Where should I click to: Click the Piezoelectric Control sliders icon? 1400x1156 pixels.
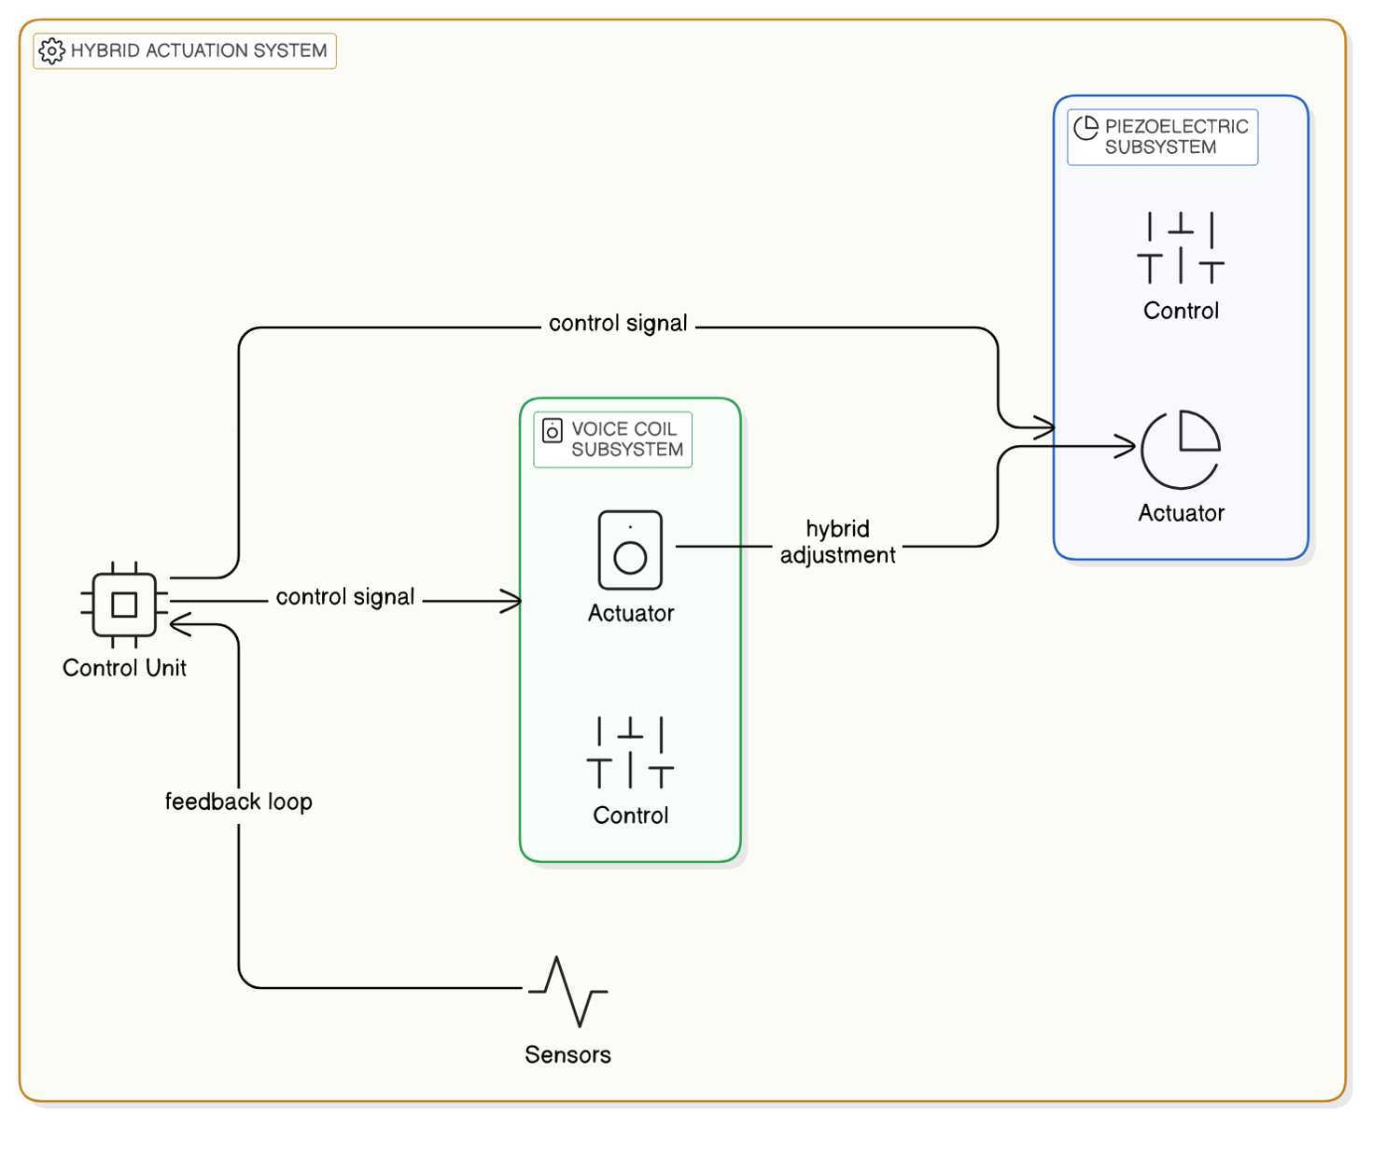tap(1181, 248)
